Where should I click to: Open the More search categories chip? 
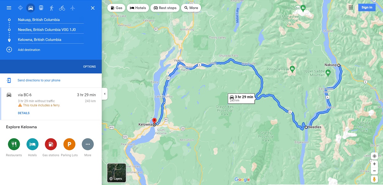click(x=191, y=8)
